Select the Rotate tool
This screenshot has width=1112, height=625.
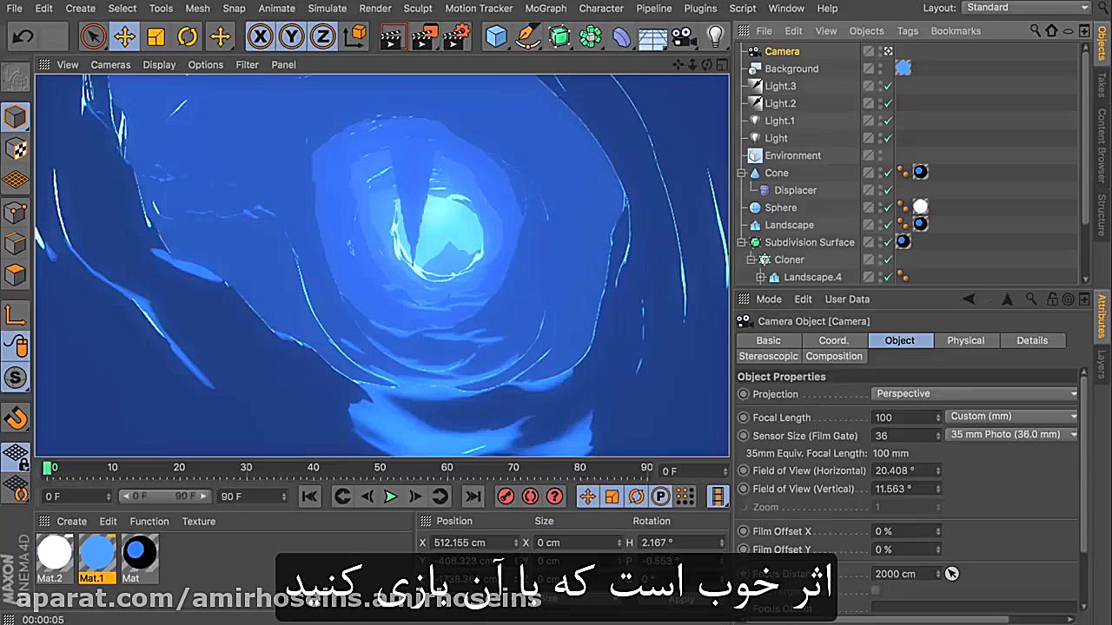189,36
